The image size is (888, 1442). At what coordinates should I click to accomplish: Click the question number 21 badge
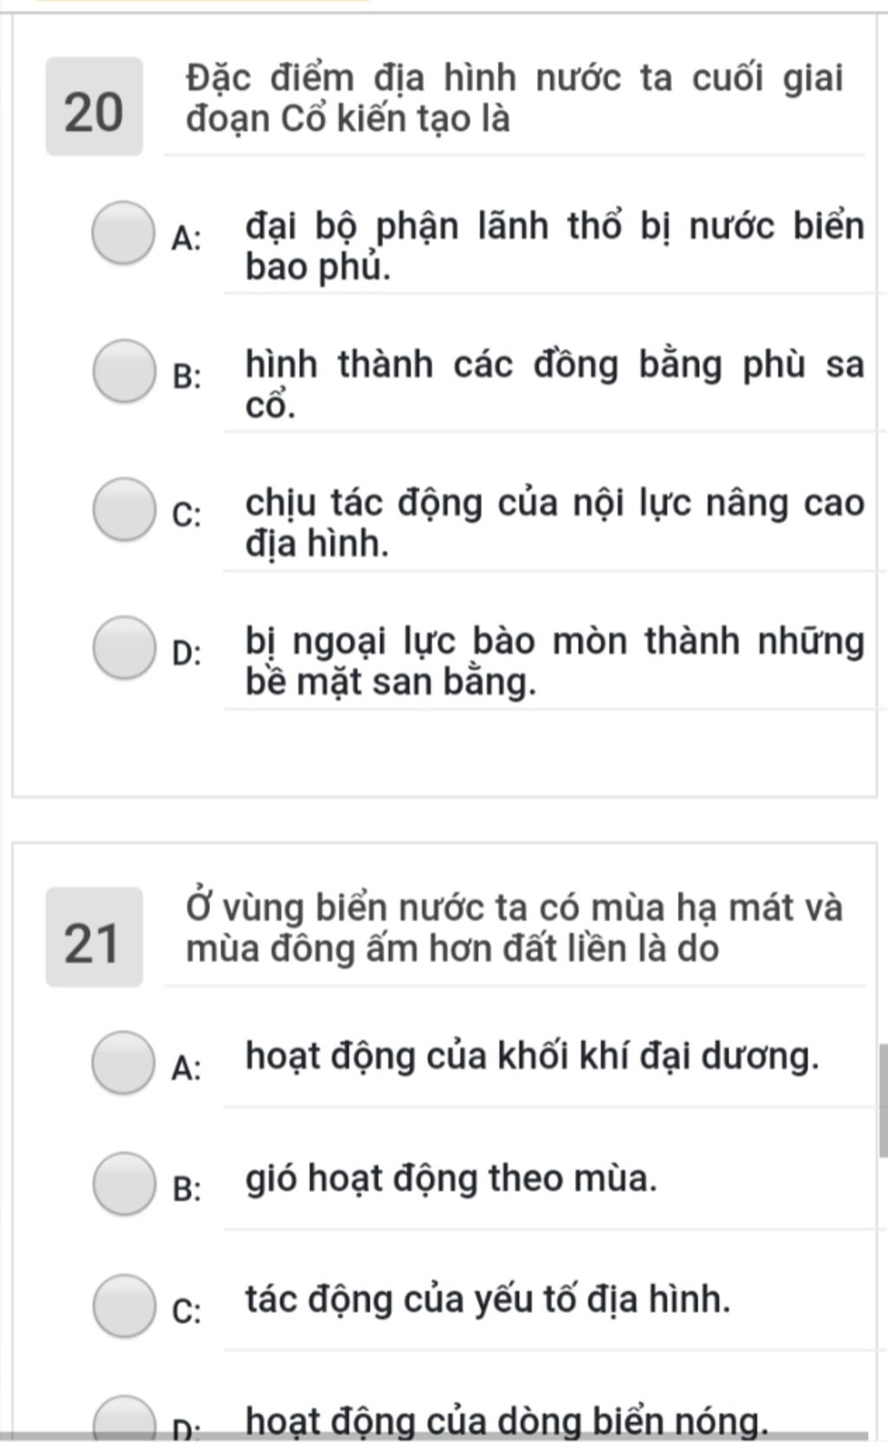pyautogui.click(x=95, y=937)
